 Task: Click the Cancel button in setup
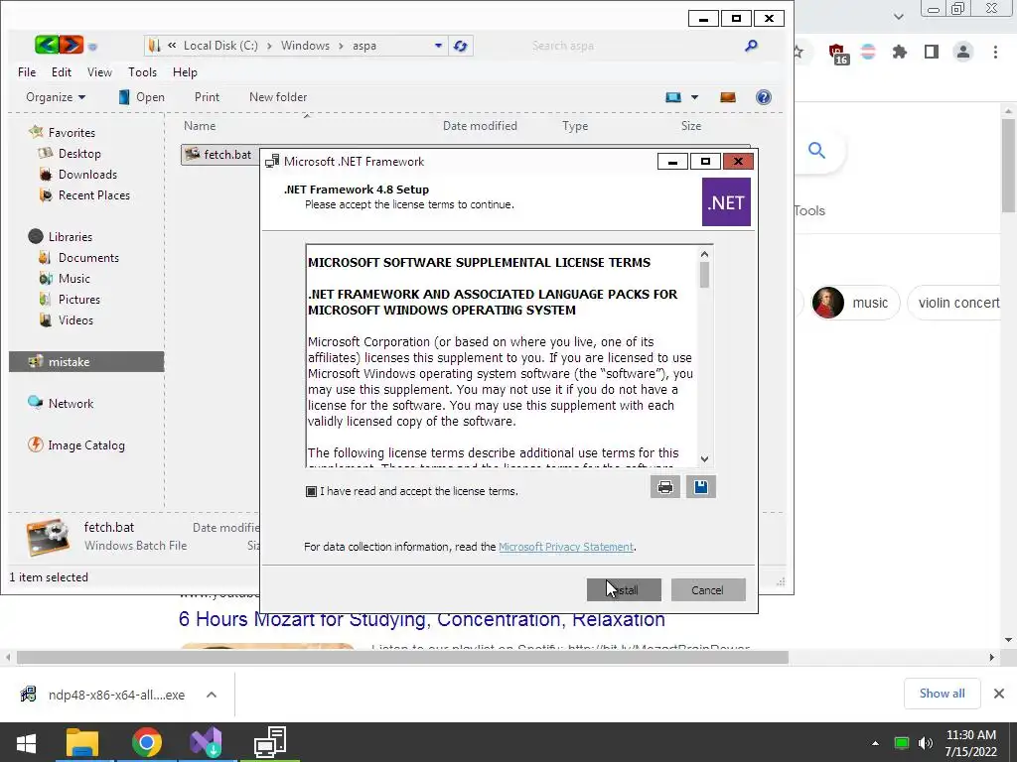(707, 590)
